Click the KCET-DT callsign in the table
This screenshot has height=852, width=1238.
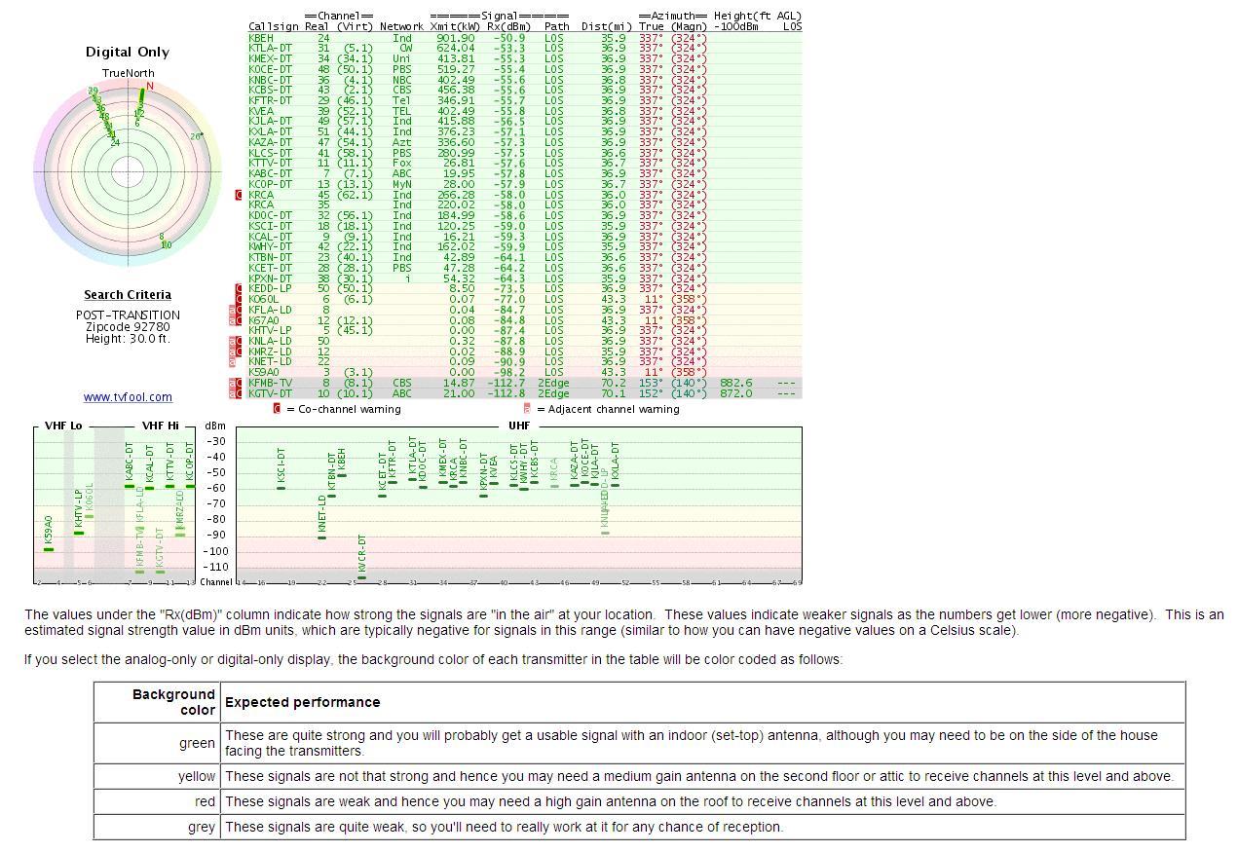coord(271,268)
